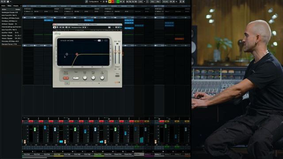This screenshot has height=159, width=283.
Task: Open the dropdown arrow beside Link
Action: click(x=145, y=1)
